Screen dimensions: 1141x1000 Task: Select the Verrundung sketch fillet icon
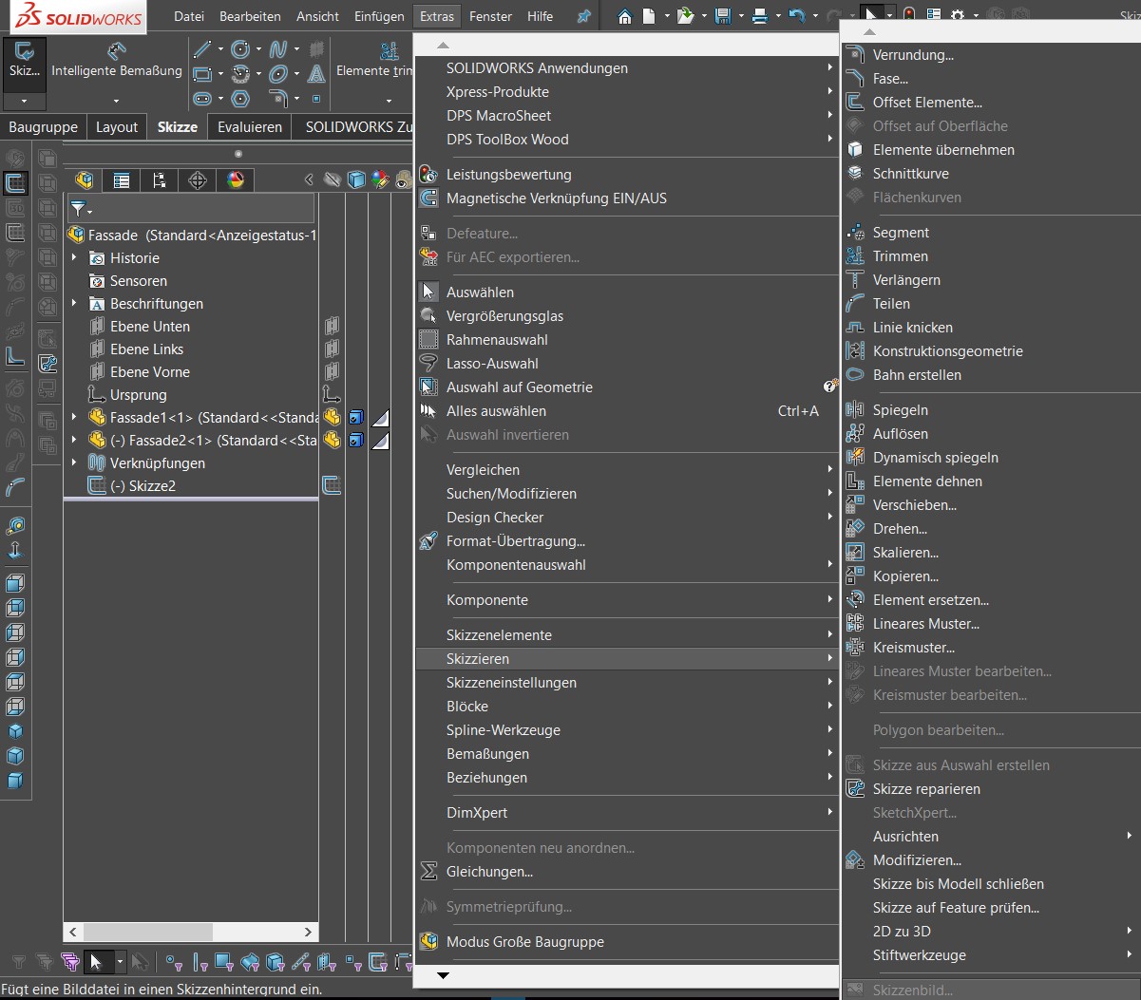click(x=855, y=55)
